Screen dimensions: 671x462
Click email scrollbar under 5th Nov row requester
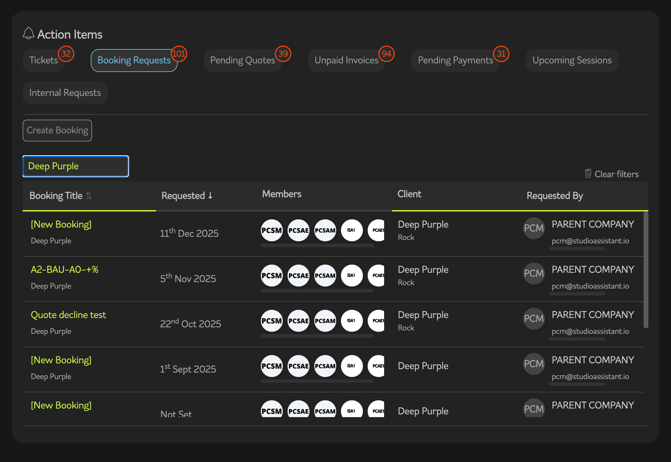click(577, 294)
